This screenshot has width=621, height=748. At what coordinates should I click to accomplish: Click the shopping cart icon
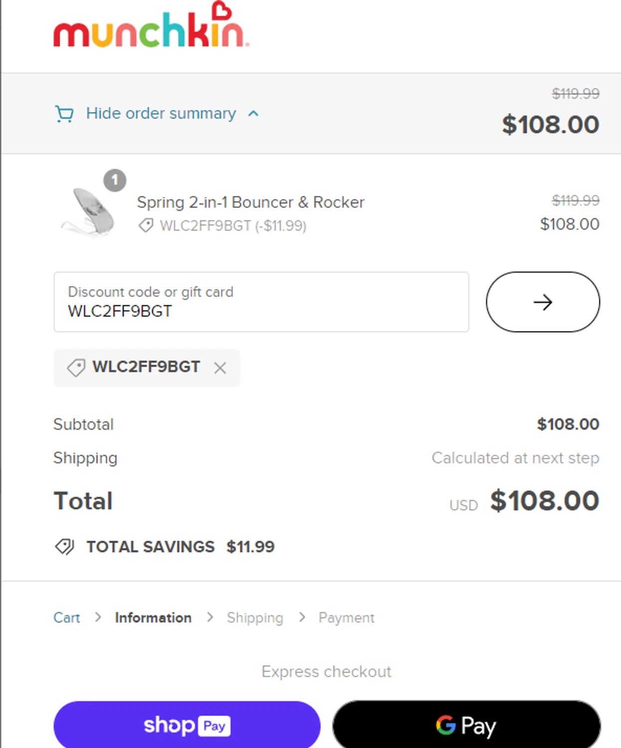point(64,114)
